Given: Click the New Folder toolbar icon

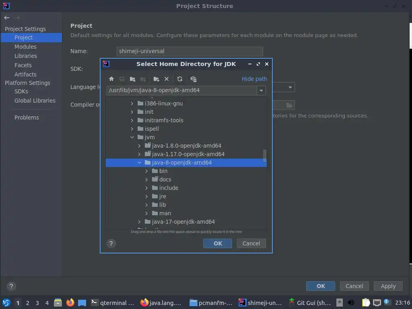Looking at the screenshot, I should click(x=157, y=79).
